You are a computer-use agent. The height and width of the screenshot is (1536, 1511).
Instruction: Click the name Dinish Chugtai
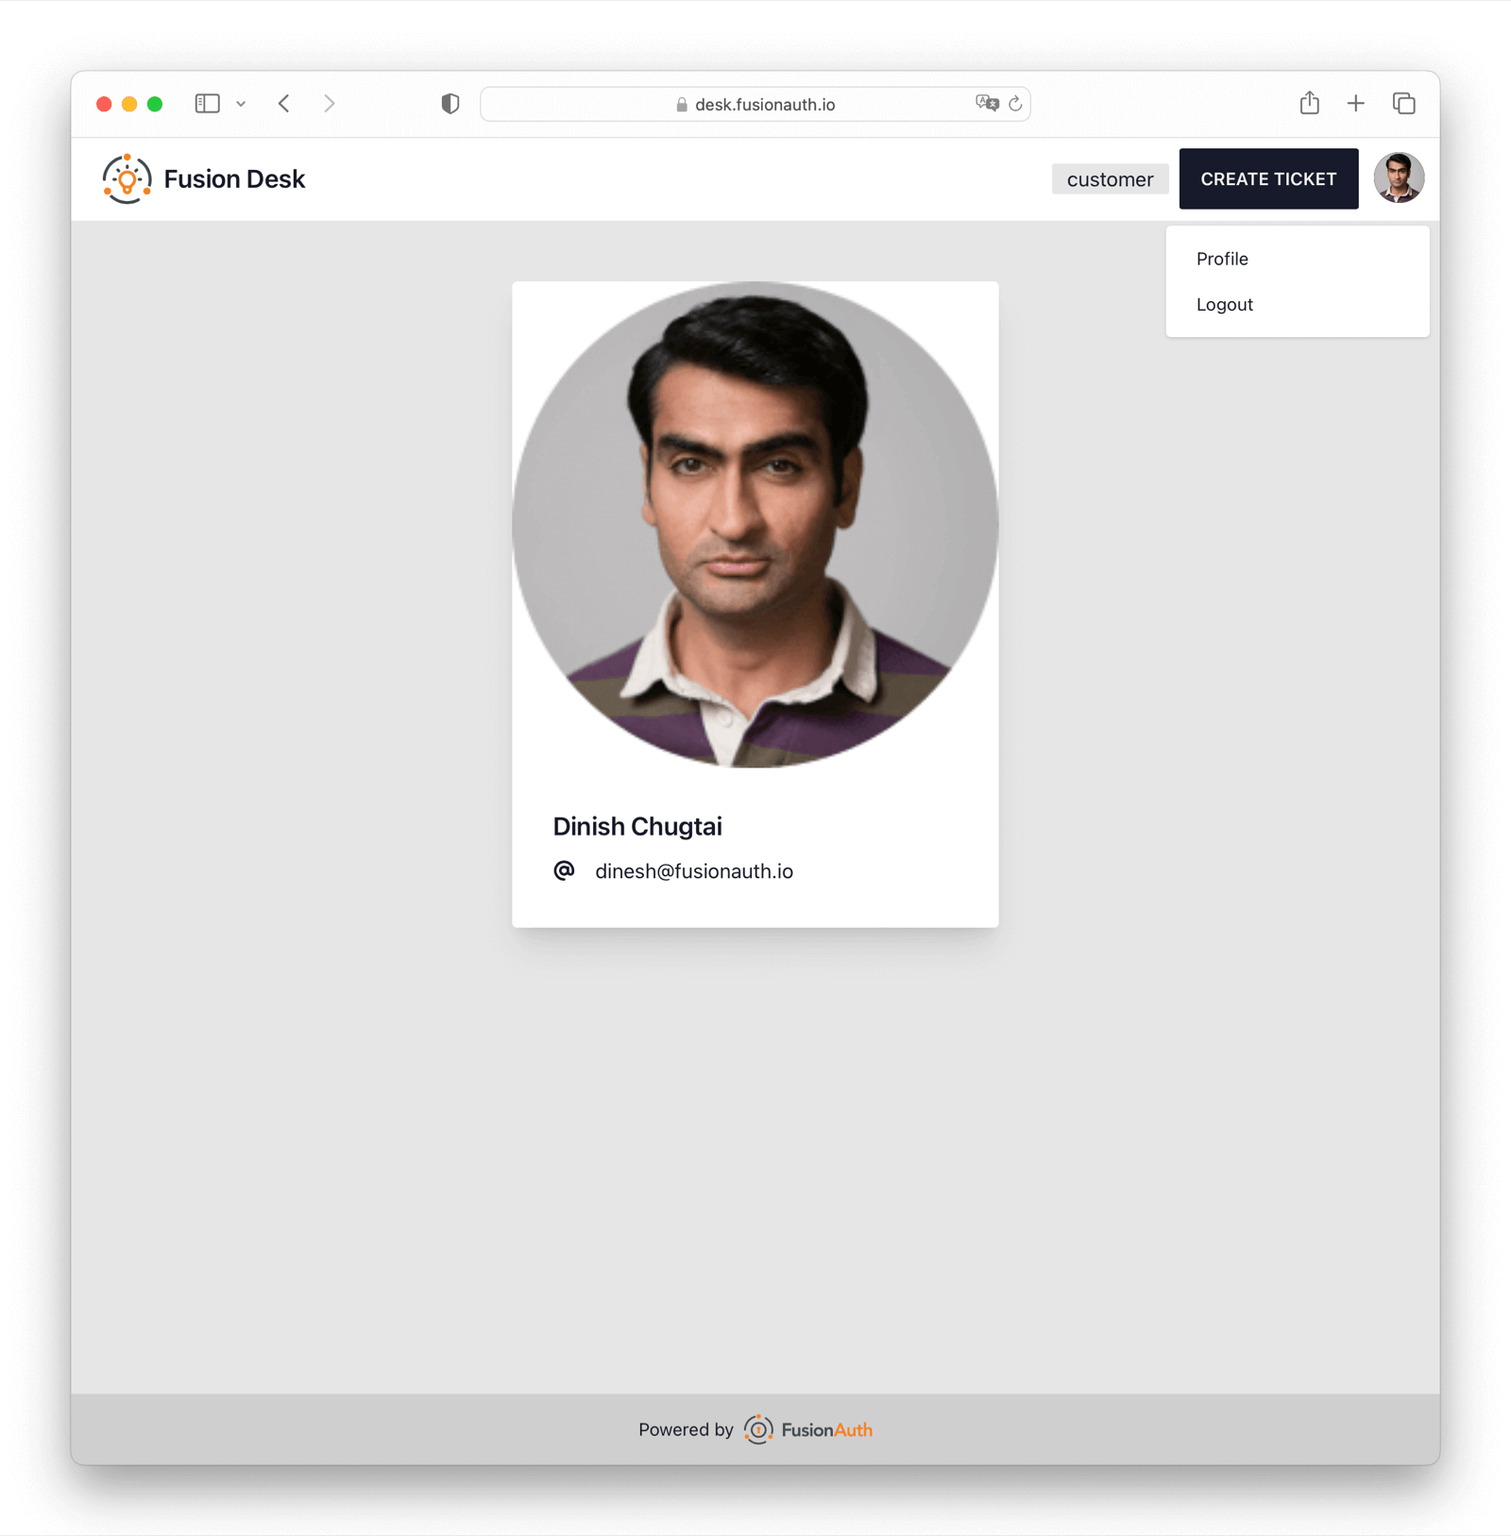point(637,827)
